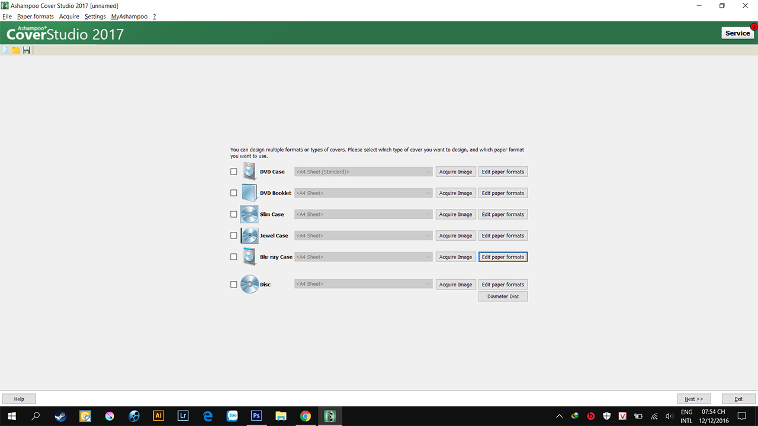Expand the Jewel Case paper format dropdown
The image size is (758, 426).
(364, 235)
